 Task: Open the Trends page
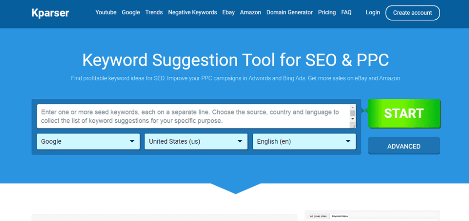154,12
